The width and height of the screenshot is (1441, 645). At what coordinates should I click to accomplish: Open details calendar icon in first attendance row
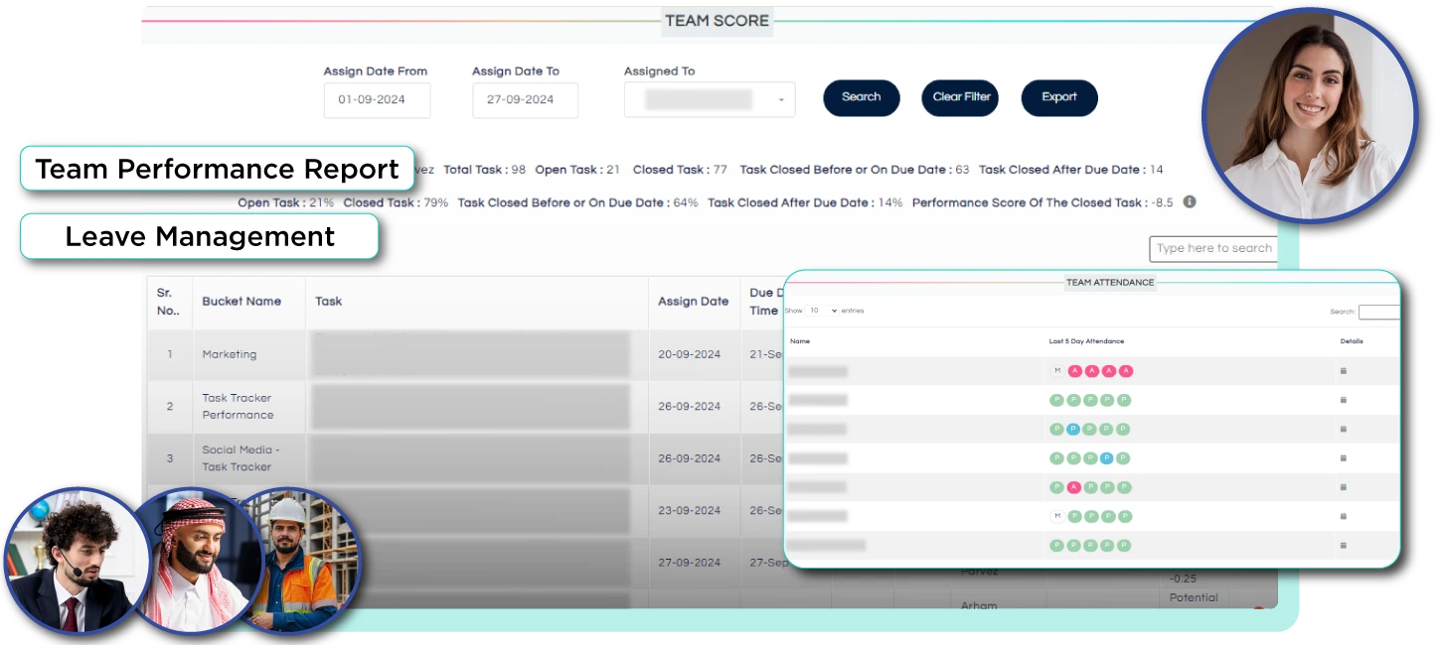pos(1344,371)
